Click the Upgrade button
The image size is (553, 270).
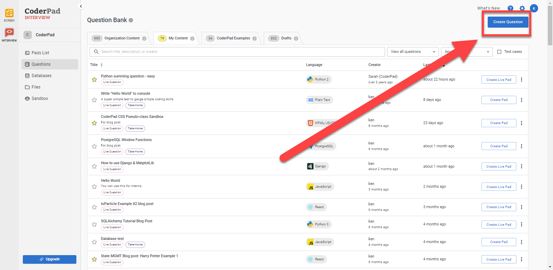(49, 259)
